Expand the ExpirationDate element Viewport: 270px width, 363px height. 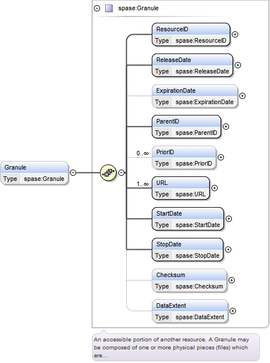tap(242, 96)
